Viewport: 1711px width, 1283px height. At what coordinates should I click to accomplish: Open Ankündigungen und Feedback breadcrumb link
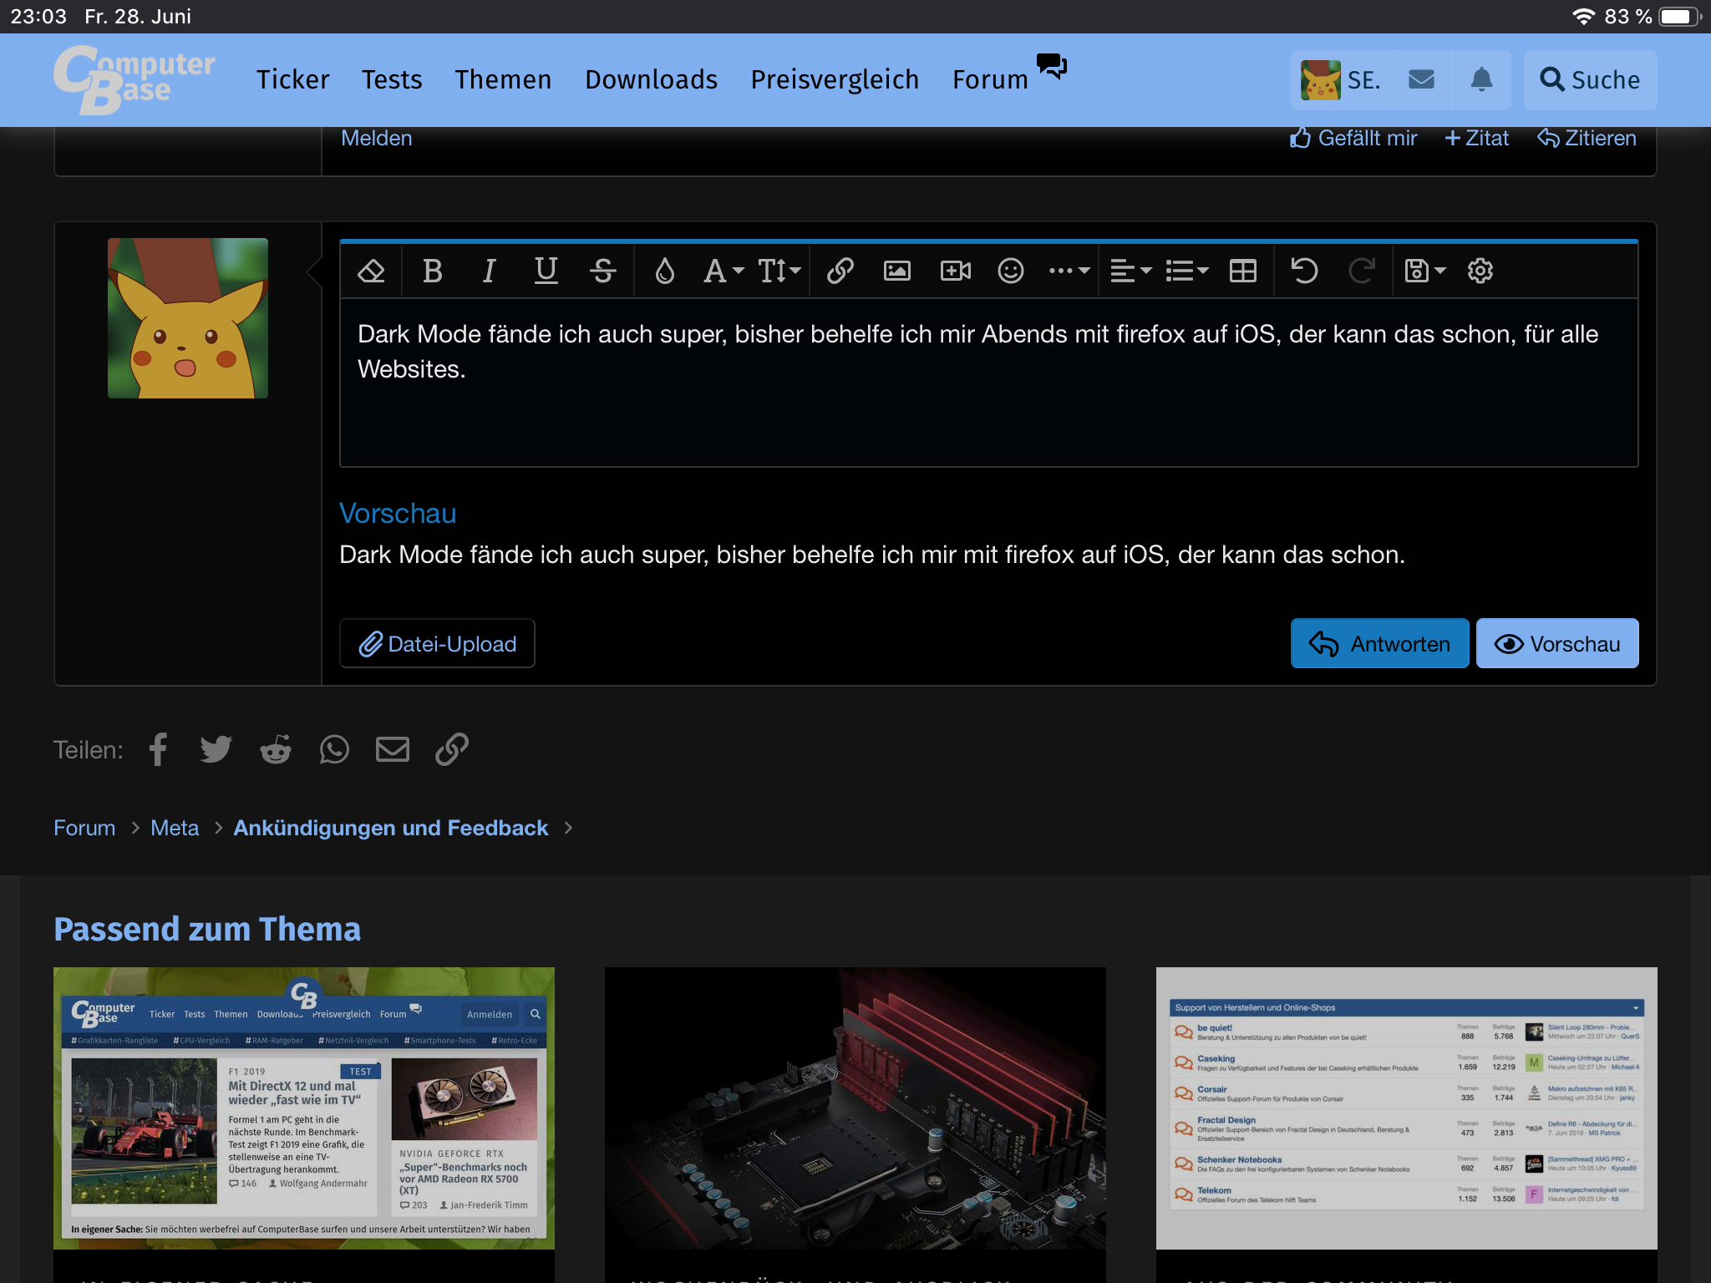390,828
